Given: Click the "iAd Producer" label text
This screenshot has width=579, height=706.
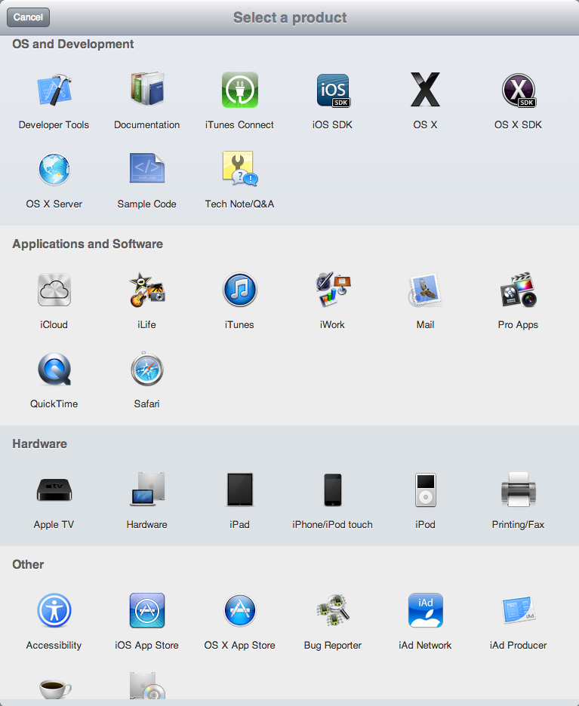Looking at the screenshot, I should (518, 646).
